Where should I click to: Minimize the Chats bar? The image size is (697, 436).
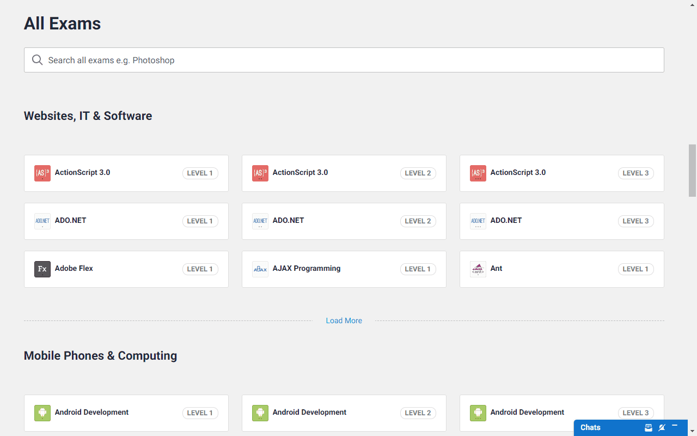click(675, 425)
